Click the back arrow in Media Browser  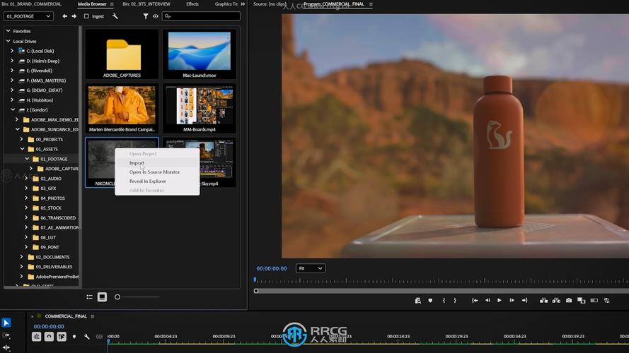click(x=65, y=16)
